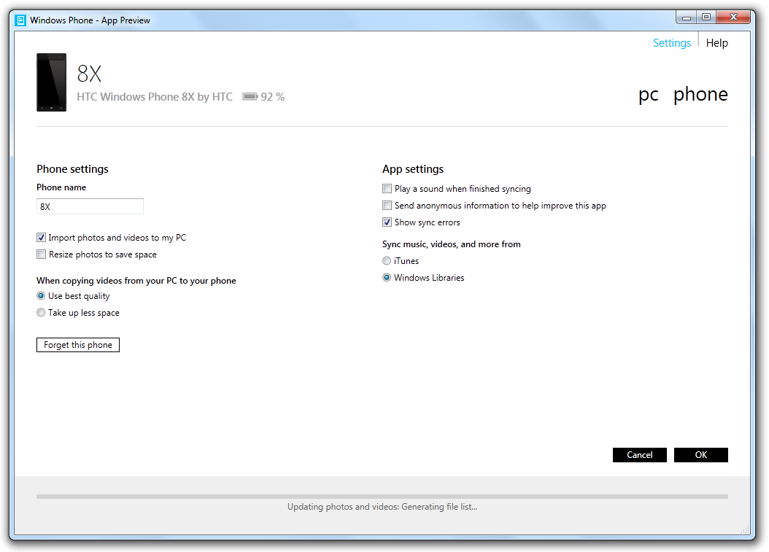Screen dimensions: 769x552
Task: Uncheck Import photos and videos to my PC
Action: point(41,238)
